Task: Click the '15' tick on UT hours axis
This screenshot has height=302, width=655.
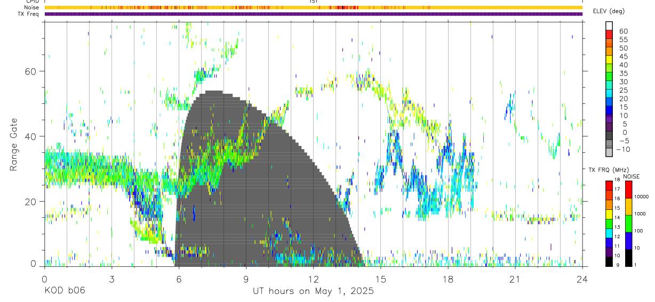Action: click(x=380, y=279)
